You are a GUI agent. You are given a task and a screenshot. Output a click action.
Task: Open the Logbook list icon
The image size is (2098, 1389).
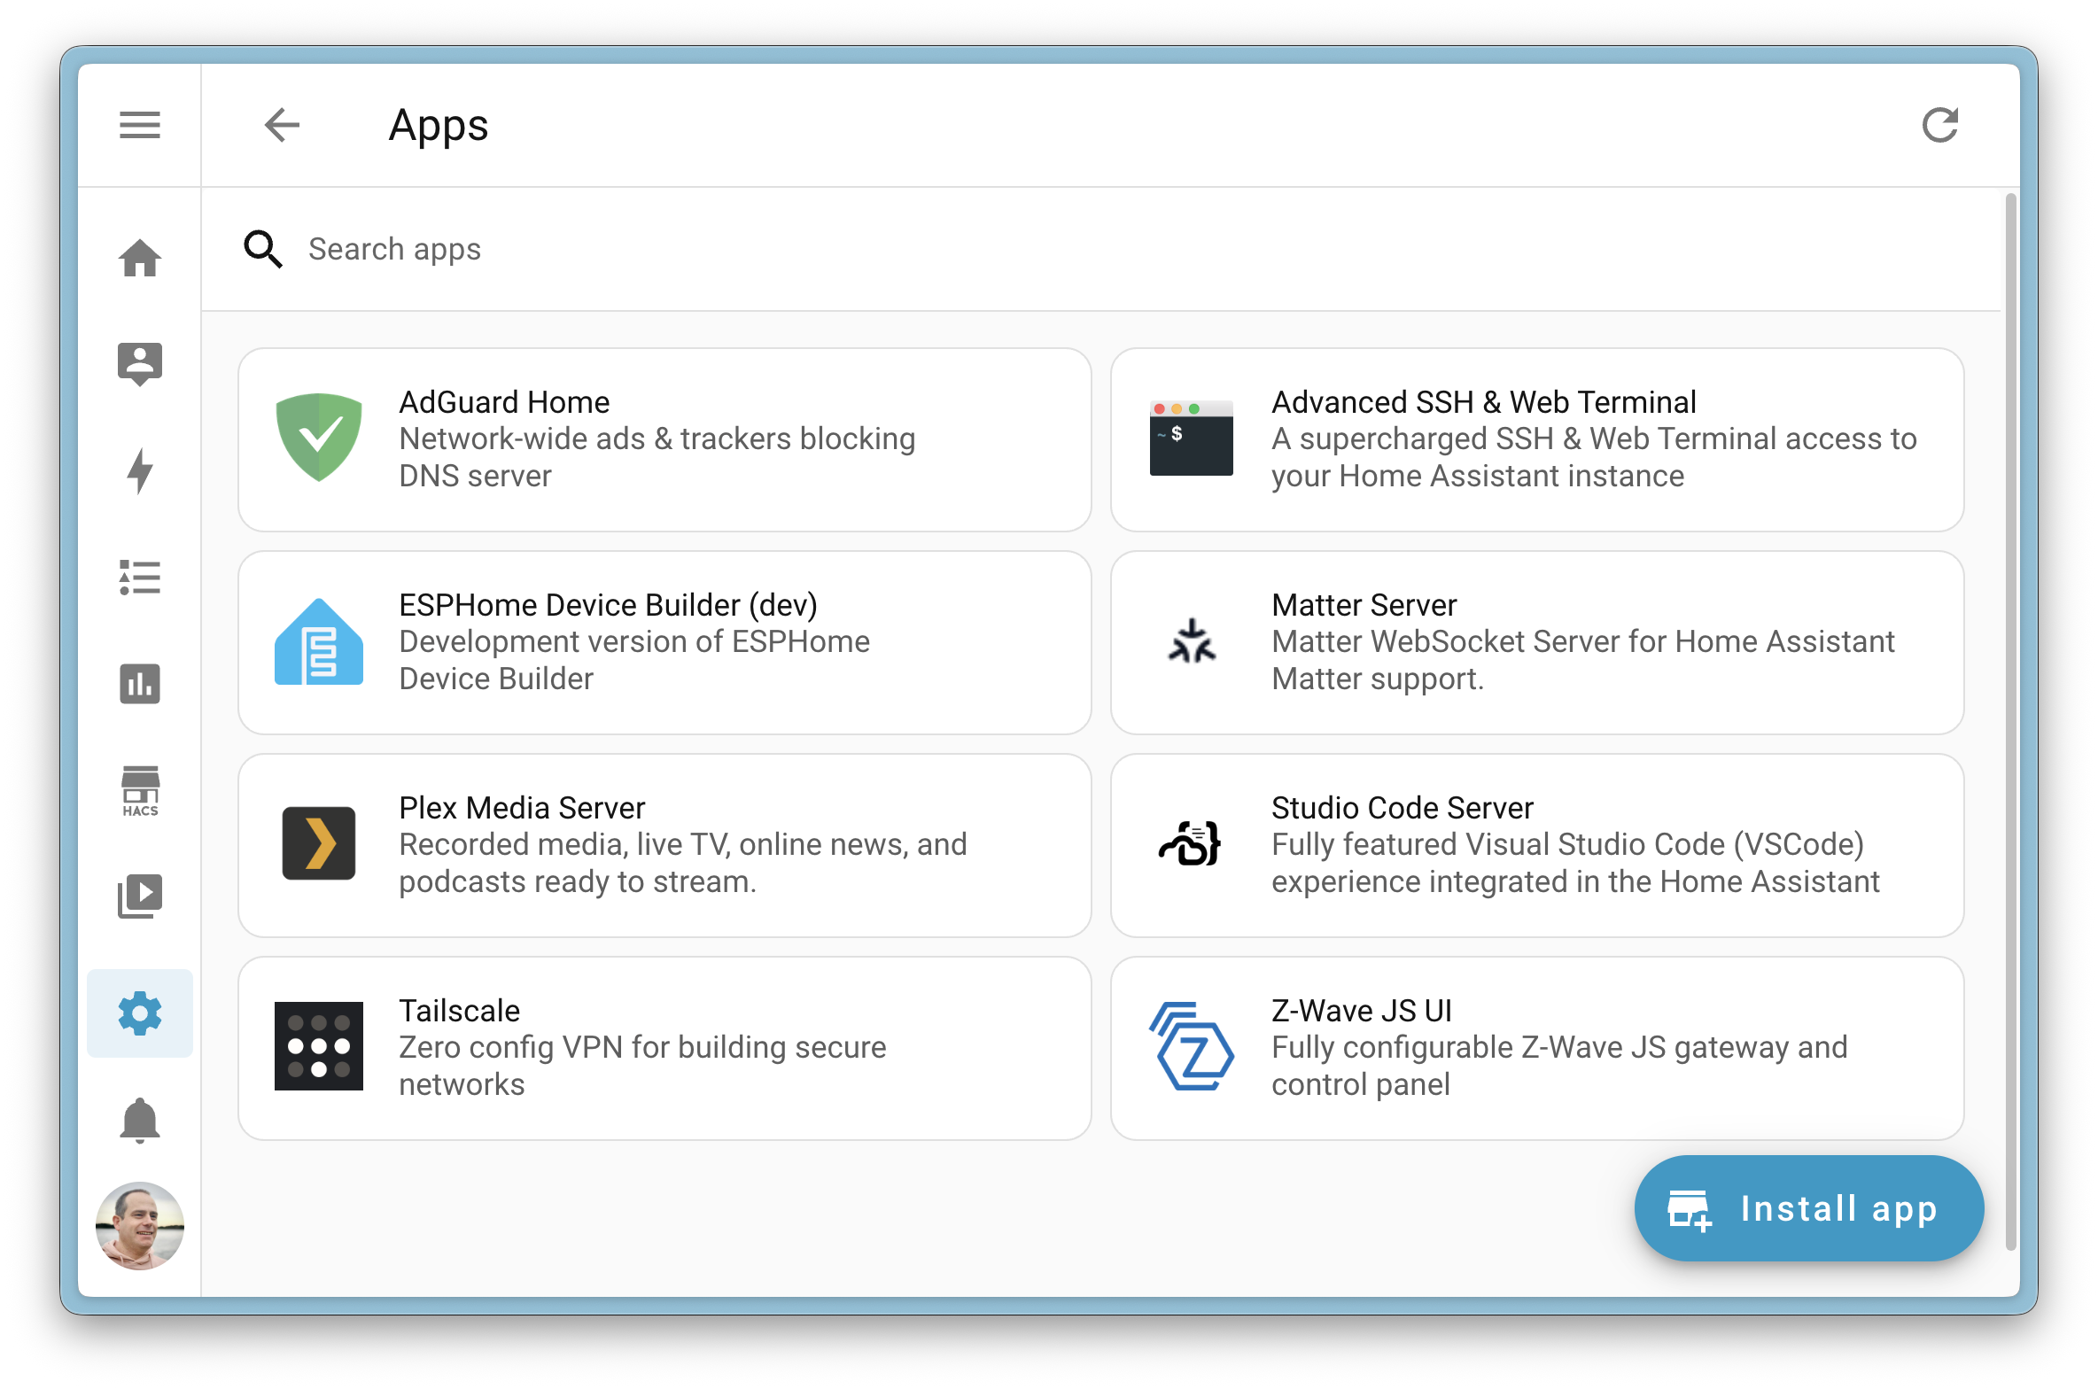[139, 578]
